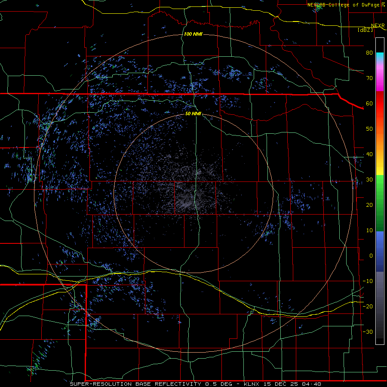The width and height of the screenshot is (387, 387).
Task: Click the "KLNX 15 DEC 25 04:40" timestamp
Action: 283,384
